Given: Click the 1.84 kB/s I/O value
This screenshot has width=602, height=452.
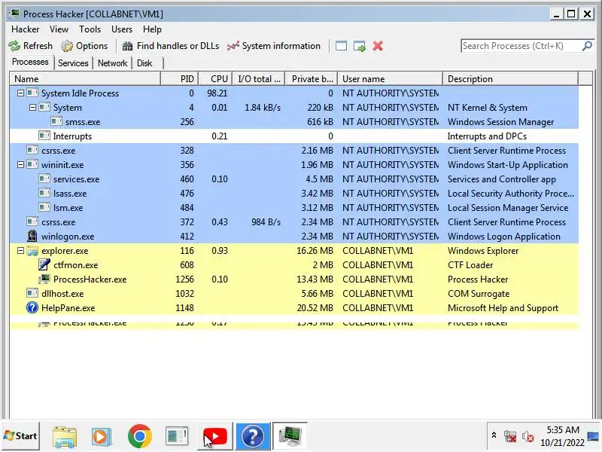Looking at the screenshot, I should (x=263, y=108).
